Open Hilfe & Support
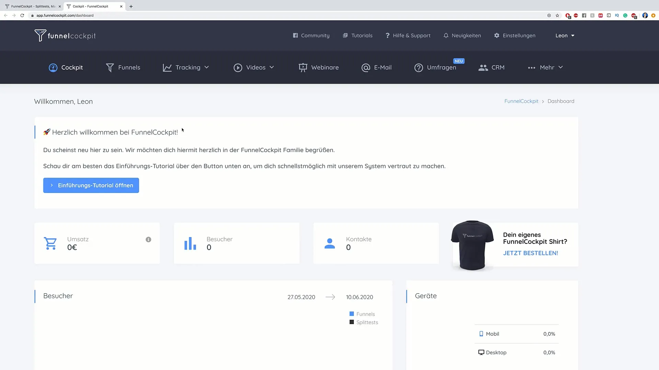 408,36
